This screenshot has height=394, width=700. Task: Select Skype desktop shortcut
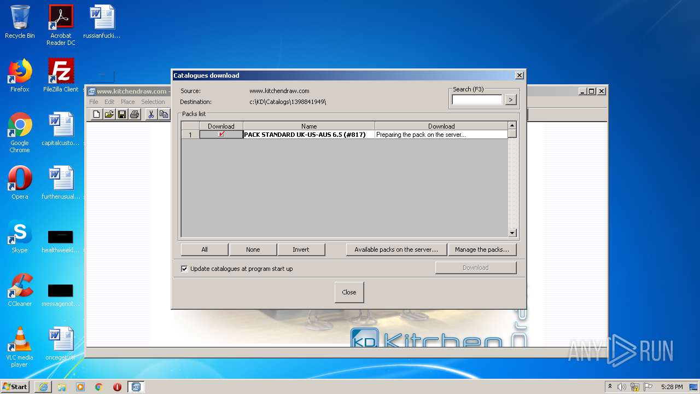point(20,236)
